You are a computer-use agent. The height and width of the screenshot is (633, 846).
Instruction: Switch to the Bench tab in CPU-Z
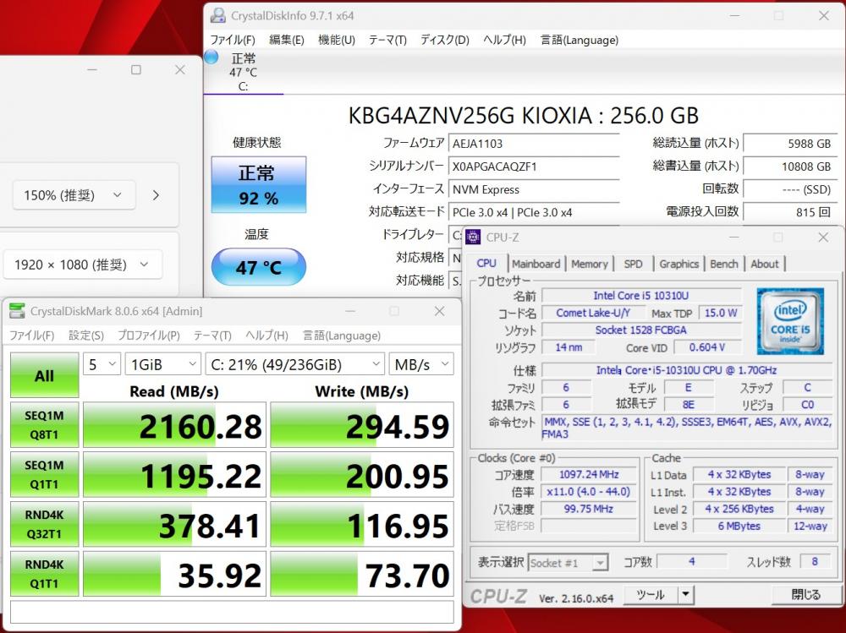pyautogui.click(x=723, y=264)
